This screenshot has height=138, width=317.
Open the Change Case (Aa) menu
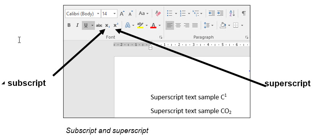[x=144, y=13]
